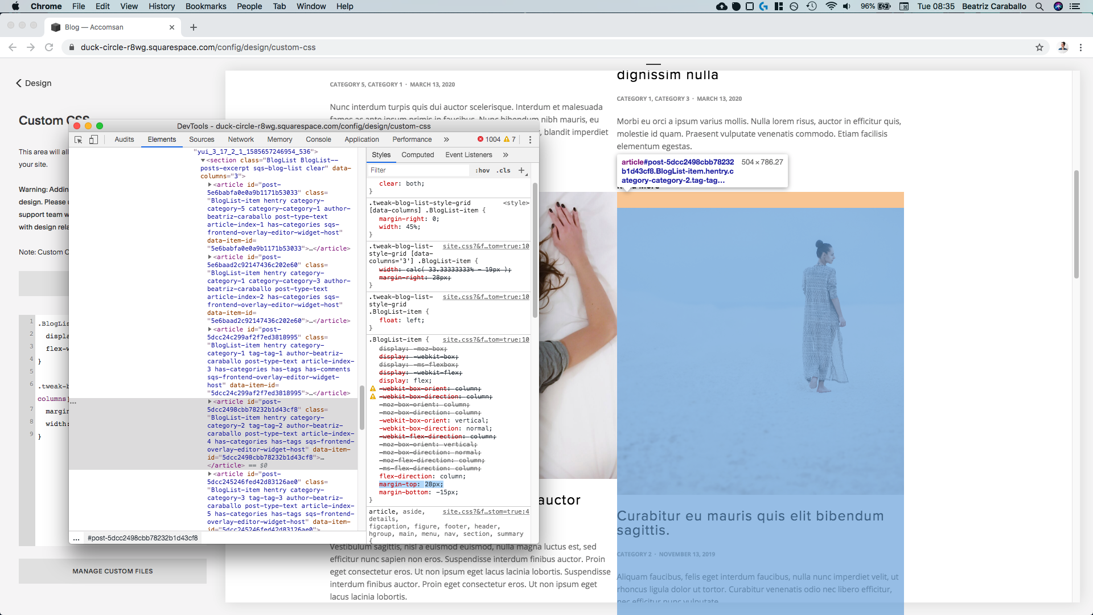Viewport: 1093px width, 615px height.
Task: Open macOS Spotlight search icon
Action: tap(1039, 6)
